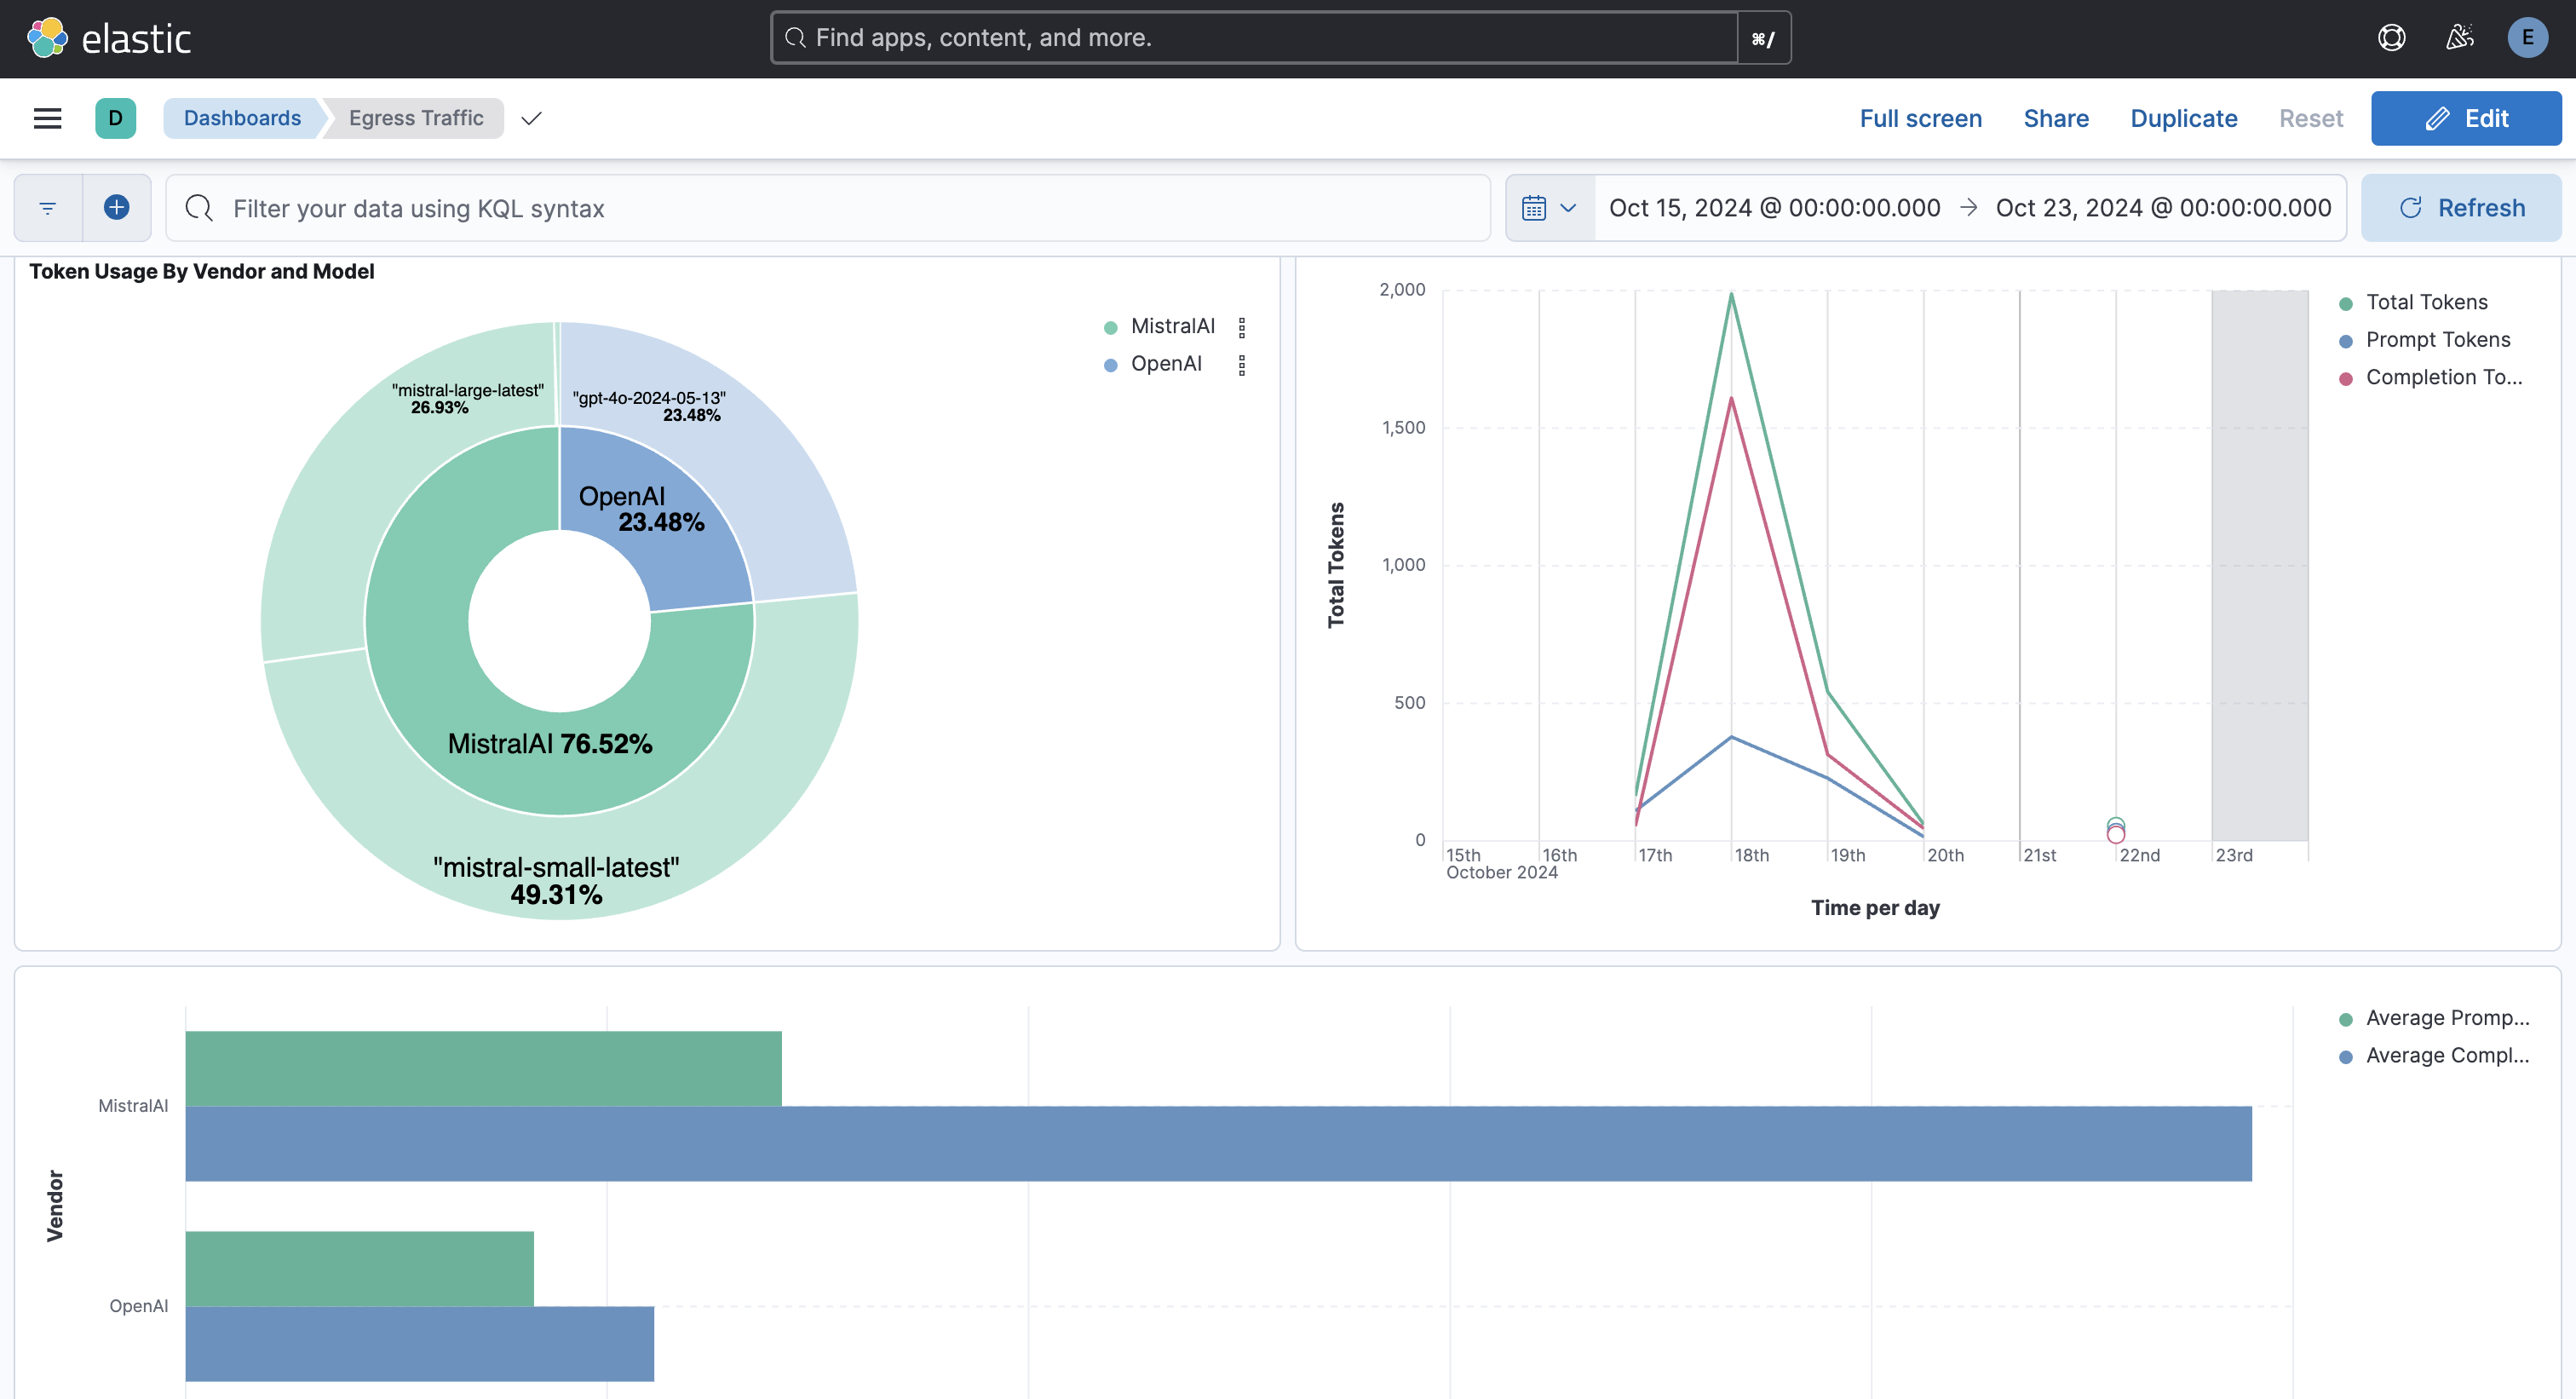Toggle OpenAI legend color dot
This screenshot has height=1399, width=2576.
(1110, 365)
